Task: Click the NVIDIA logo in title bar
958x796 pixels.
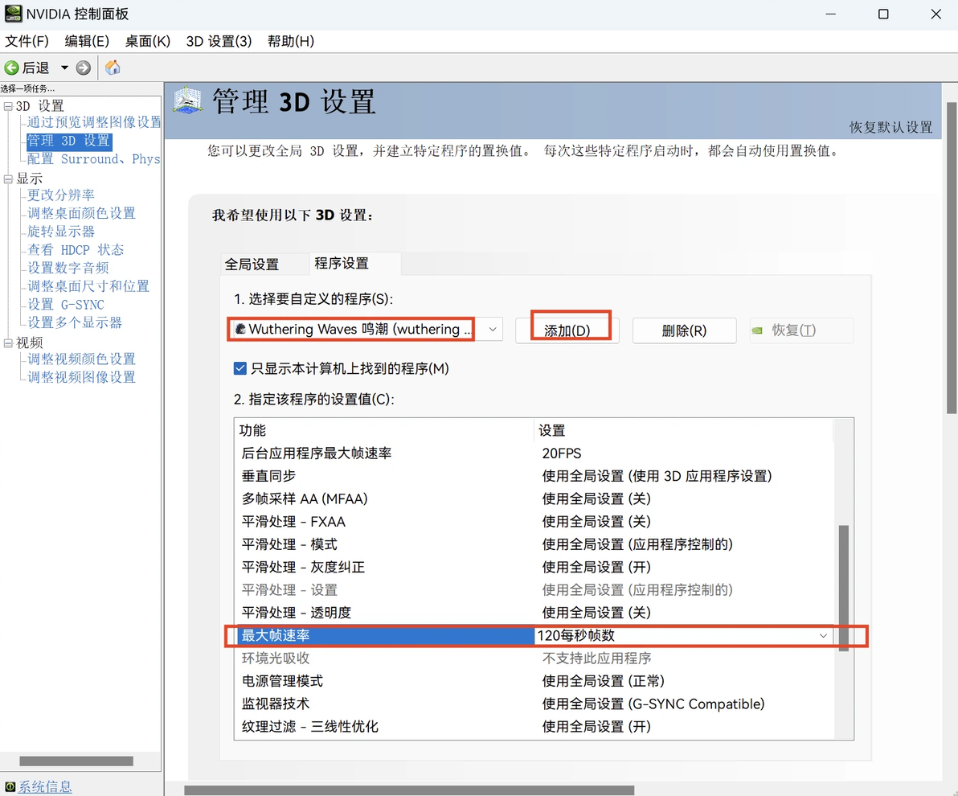Action: point(14,14)
